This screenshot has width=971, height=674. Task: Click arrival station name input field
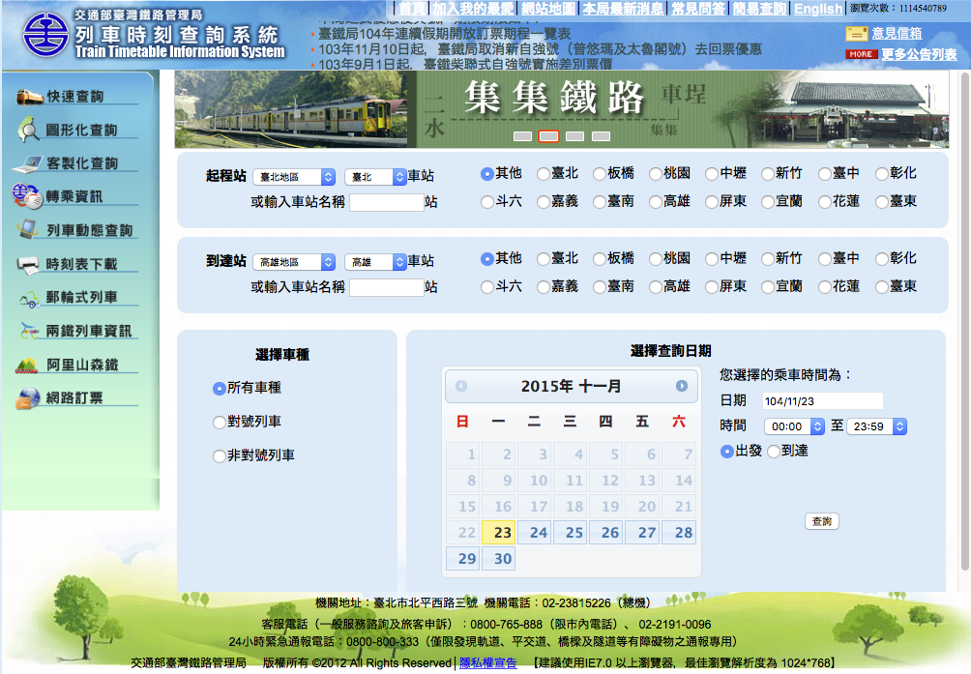pos(387,287)
